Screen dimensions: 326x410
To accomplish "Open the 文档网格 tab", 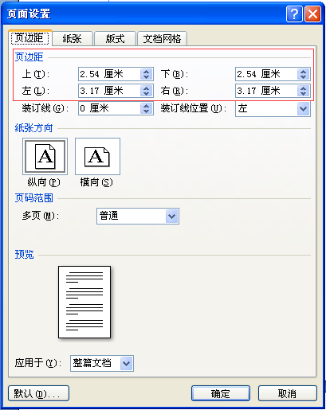I will [162, 39].
